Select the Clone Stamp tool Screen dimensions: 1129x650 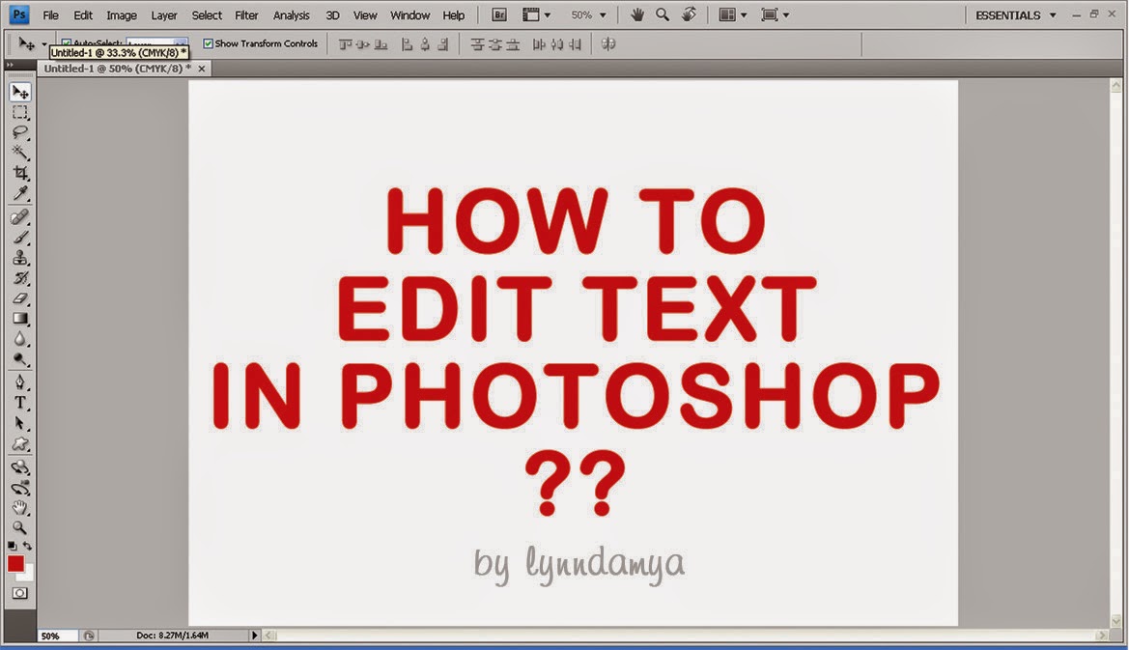pyautogui.click(x=20, y=257)
